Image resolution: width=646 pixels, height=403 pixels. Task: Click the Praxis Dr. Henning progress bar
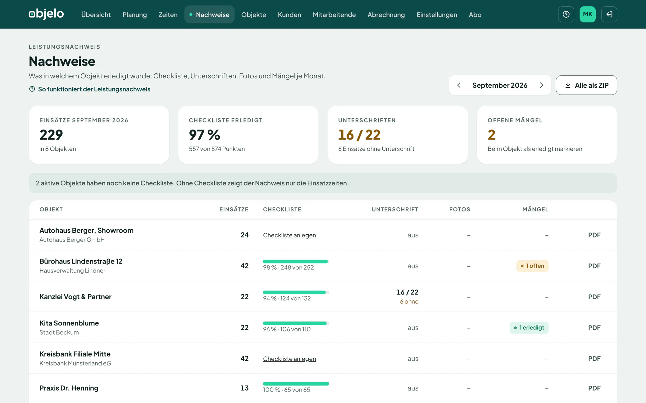coord(296,384)
